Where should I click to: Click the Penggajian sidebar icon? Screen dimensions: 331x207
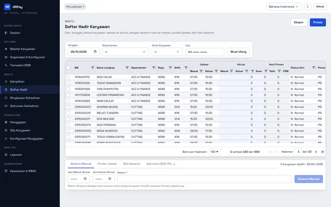pos(6,122)
